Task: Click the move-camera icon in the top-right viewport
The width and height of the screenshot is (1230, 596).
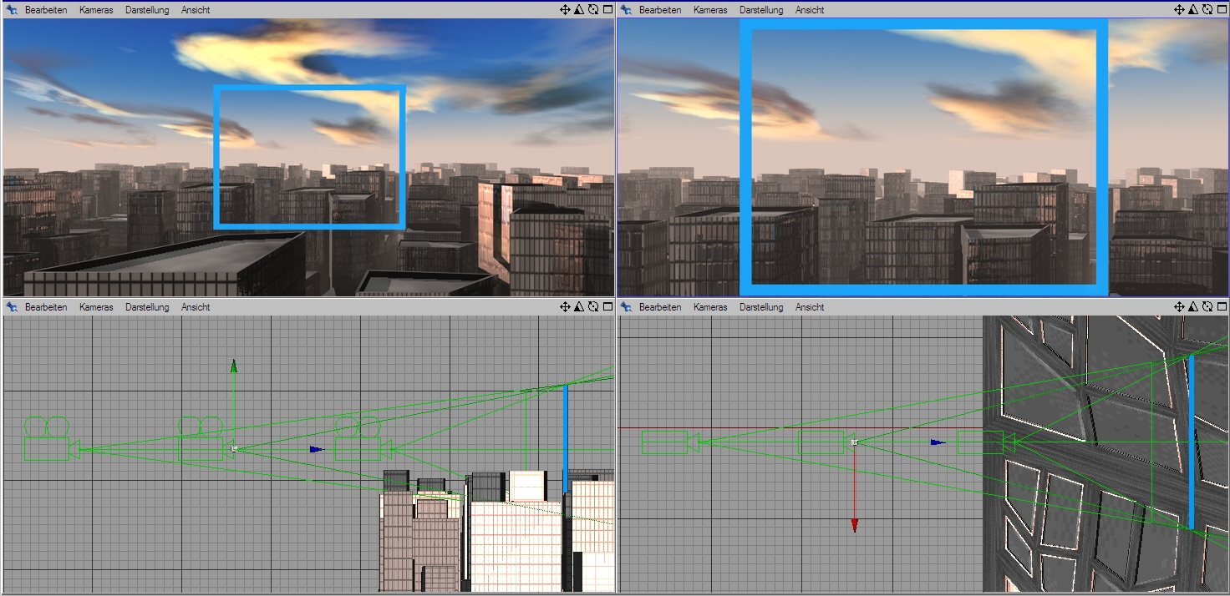Action: point(1178,9)
